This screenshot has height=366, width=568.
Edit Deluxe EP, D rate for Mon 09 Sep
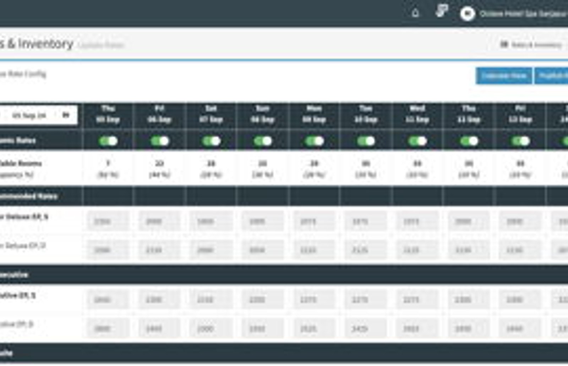pyautogui.click(x=314, y=250)
